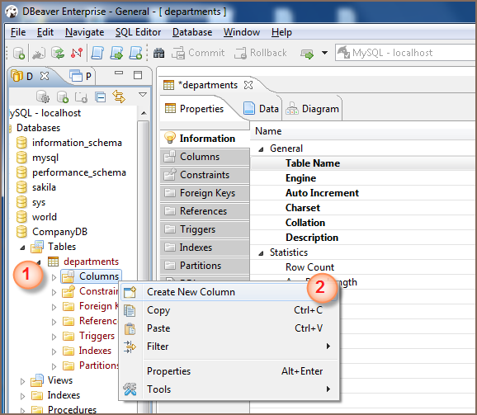This screenshot has width=477, height=415.
Task: Close the departments editor tab
Action: tap(248, 85)
